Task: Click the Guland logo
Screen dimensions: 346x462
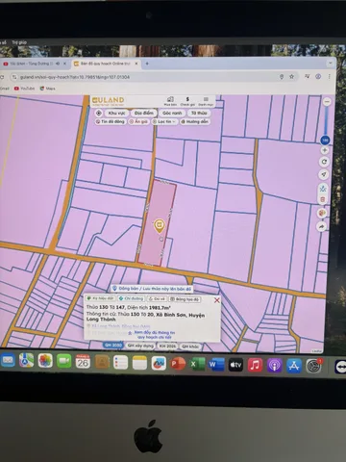Action: point(108,101)
